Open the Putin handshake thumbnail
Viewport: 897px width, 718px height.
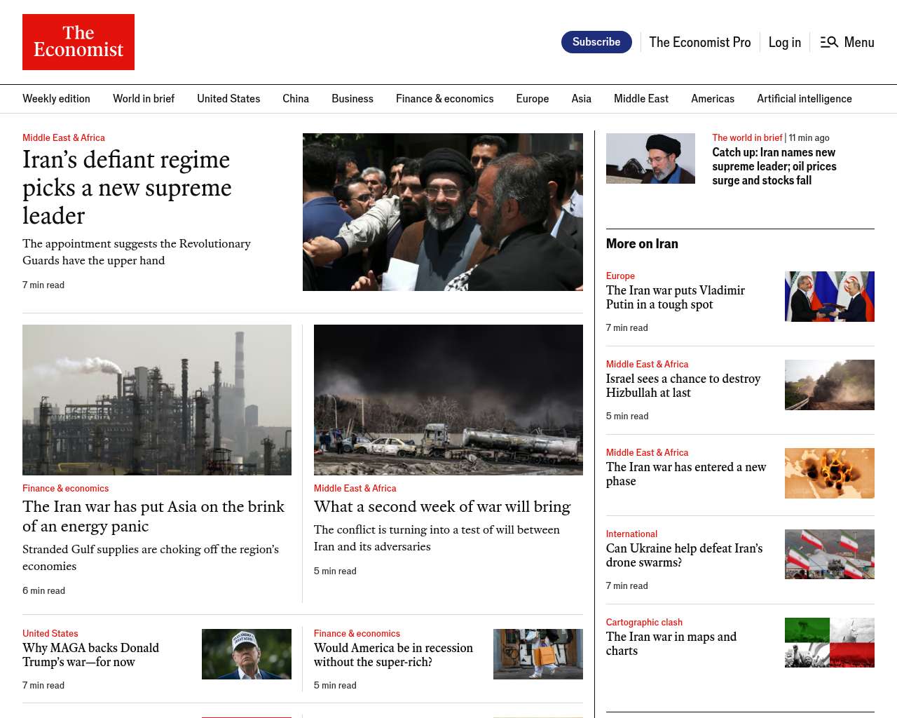pos(829,297)
